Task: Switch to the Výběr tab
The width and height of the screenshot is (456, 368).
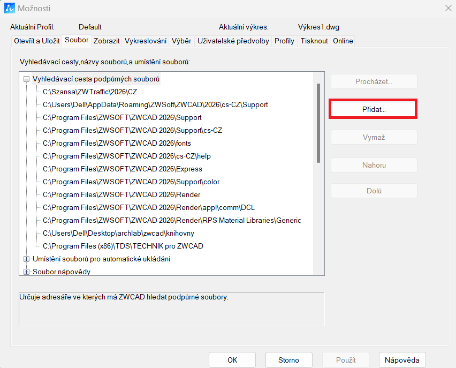Action: [181, 41]
